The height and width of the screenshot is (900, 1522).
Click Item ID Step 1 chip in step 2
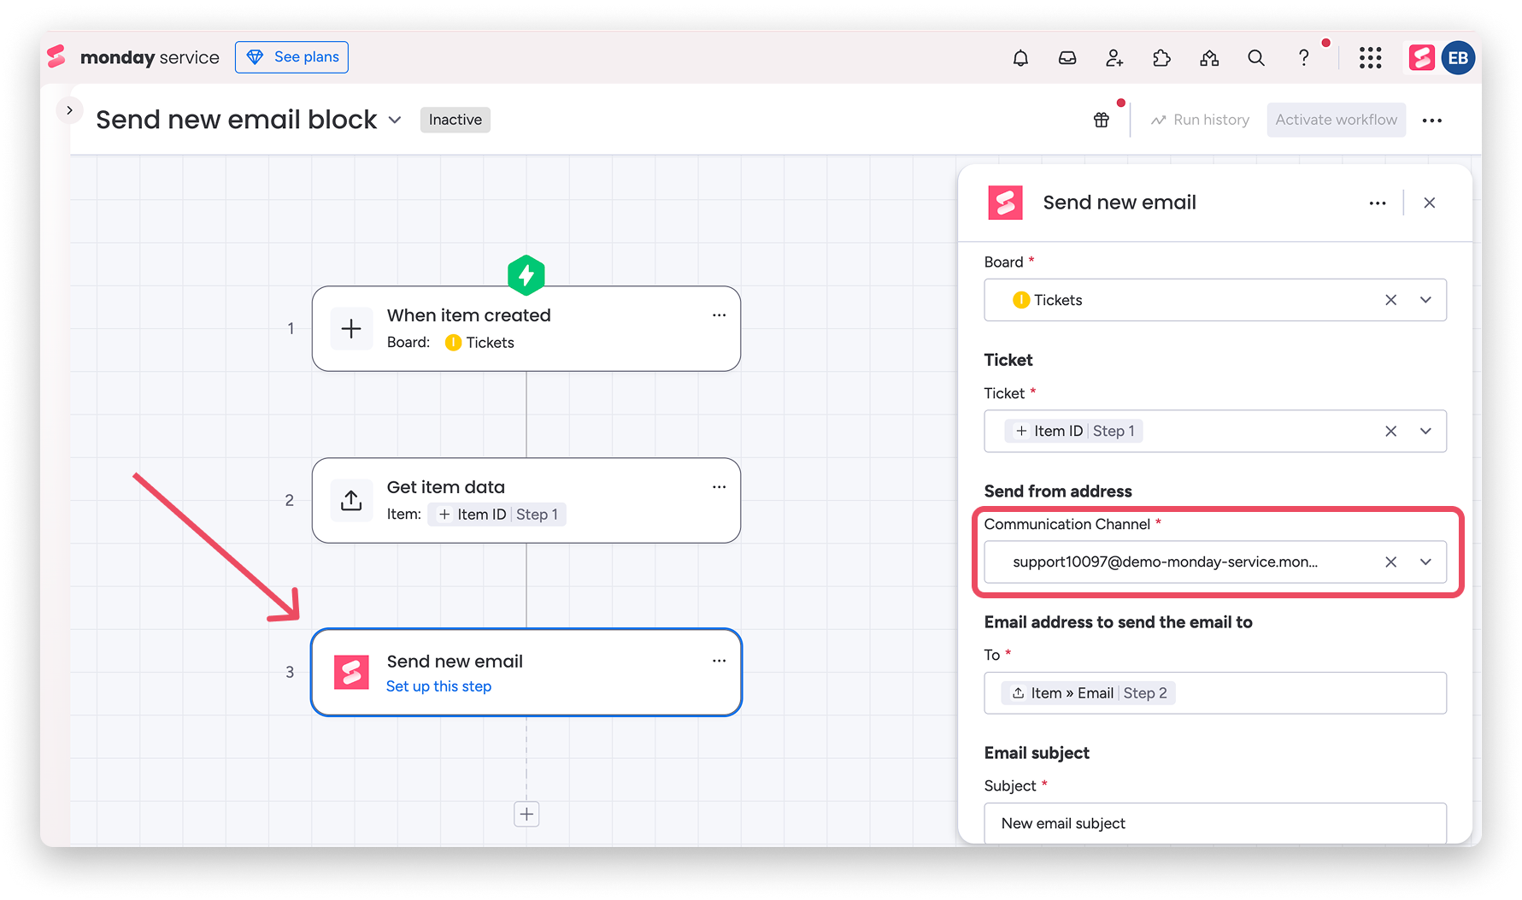pyautogui.click(x=497, y=515)
